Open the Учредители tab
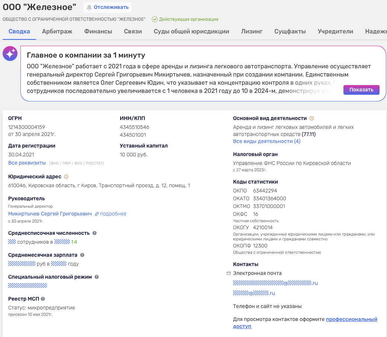The image size is (387, 337). [335, 32]
